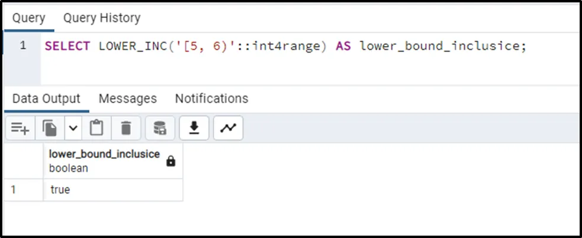
Task: Click the Download results icon
Action: (194, 128)
